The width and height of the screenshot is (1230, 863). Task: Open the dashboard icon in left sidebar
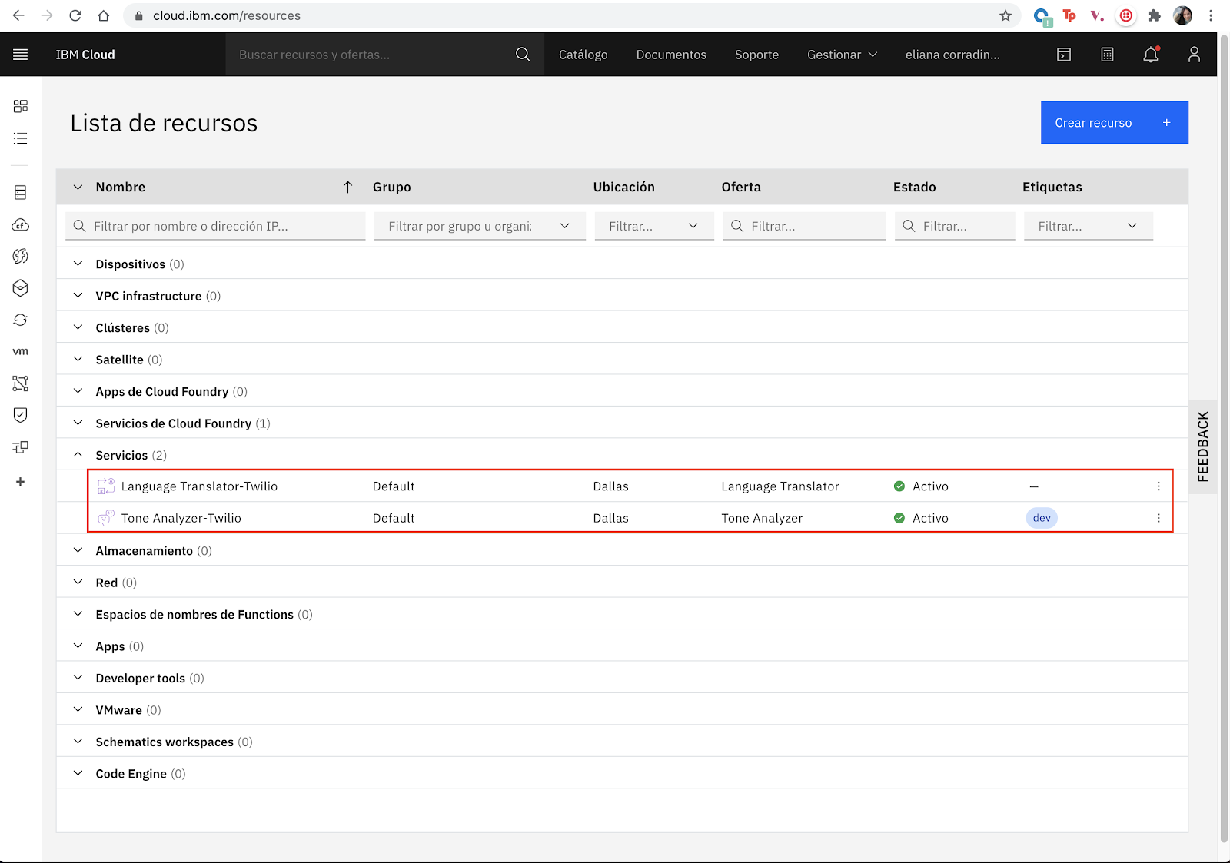(x=21, y=106)
